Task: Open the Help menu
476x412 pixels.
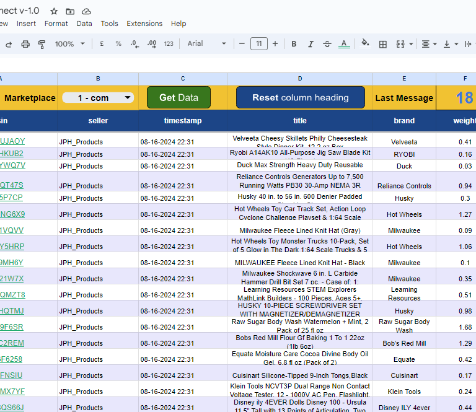Action: (x=178, y=24)
